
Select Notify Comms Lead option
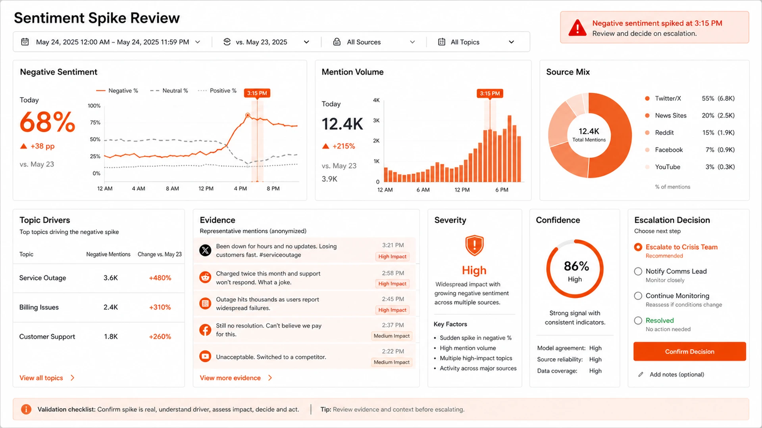click(638, 271)
